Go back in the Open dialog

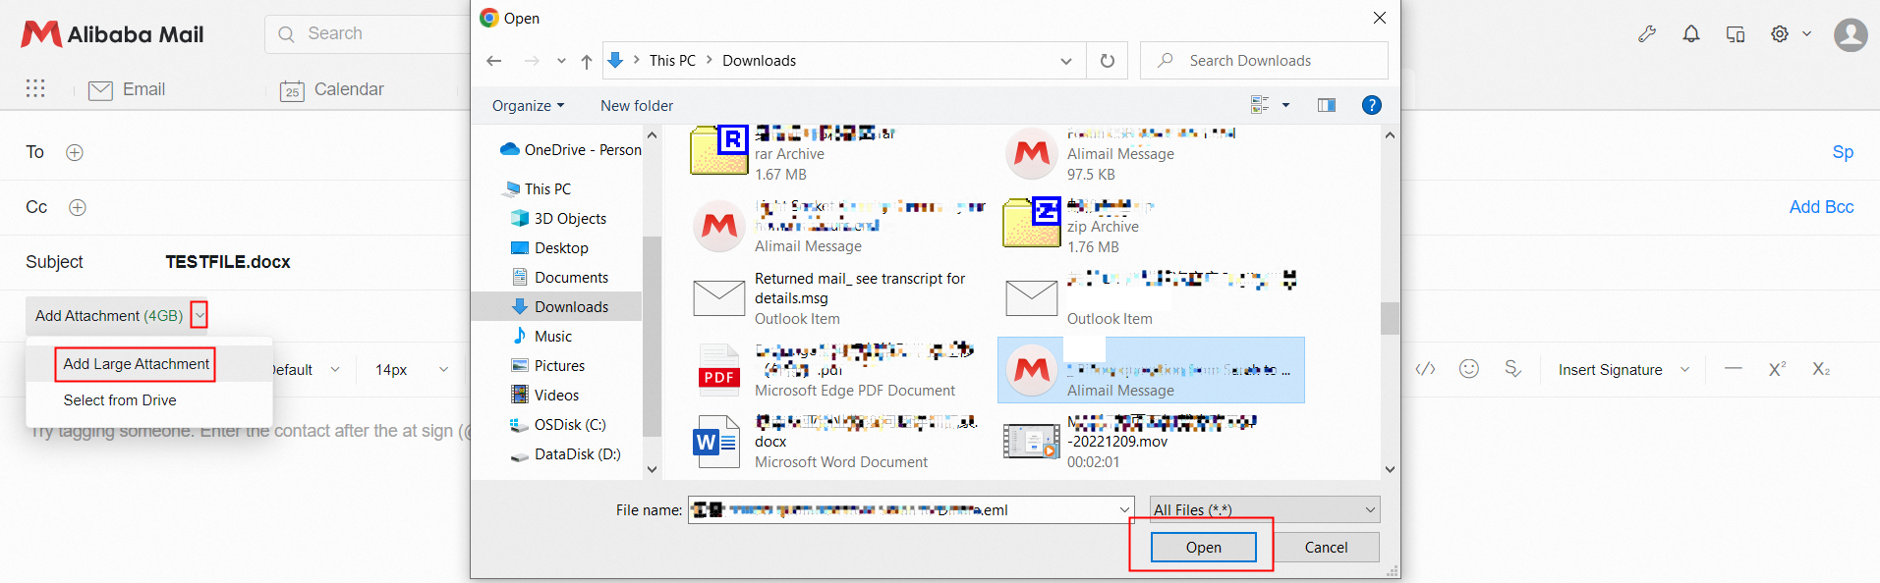494,61
